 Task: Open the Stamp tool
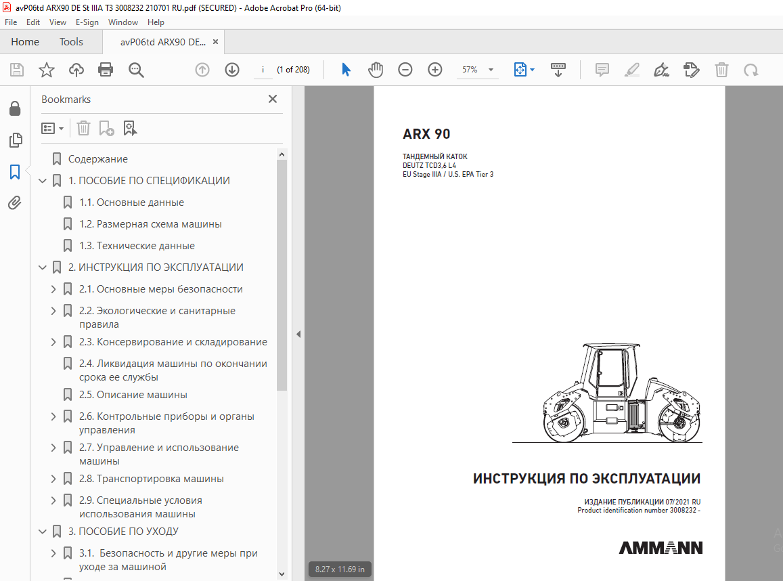(692, 70)
